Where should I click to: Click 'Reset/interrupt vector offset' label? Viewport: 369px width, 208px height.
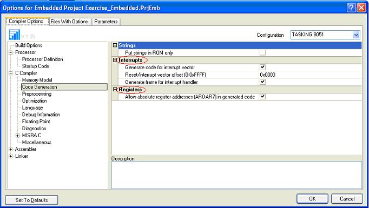(166, 75)
